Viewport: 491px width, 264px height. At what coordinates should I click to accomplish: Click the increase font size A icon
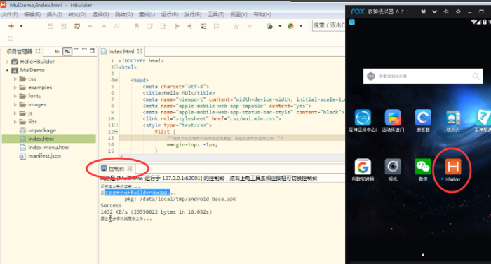(x=236, y=27)
